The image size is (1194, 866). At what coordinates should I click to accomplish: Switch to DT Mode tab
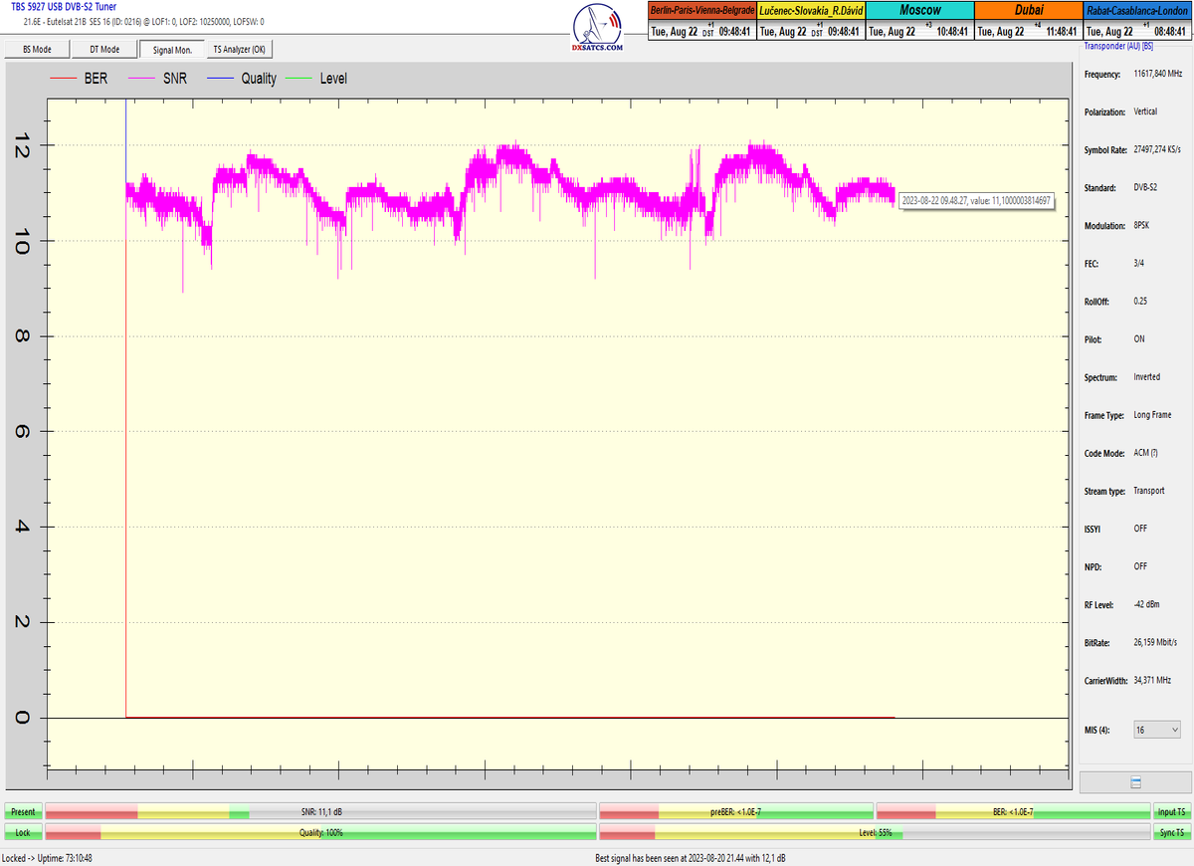tap(104, 49)
